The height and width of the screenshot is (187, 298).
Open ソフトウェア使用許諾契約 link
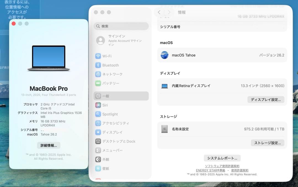click(x=222, y=166)
